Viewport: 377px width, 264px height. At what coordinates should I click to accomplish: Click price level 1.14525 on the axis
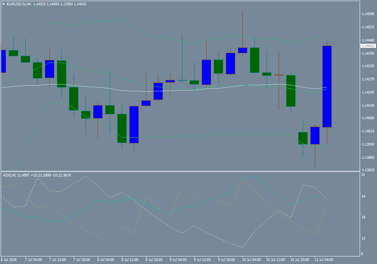click(368, 27)
